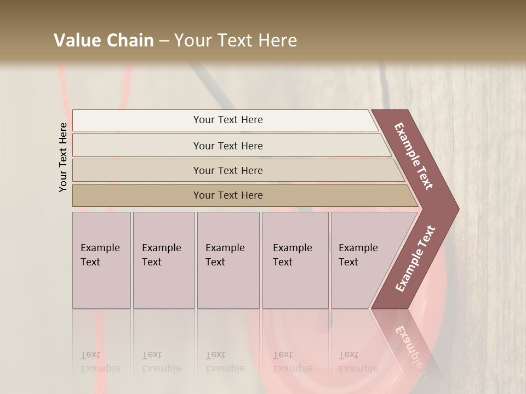This screenshot has width=526, height=394.
Task: Click the lower 'Example Text' arrow segment
Action: (415, 258)
